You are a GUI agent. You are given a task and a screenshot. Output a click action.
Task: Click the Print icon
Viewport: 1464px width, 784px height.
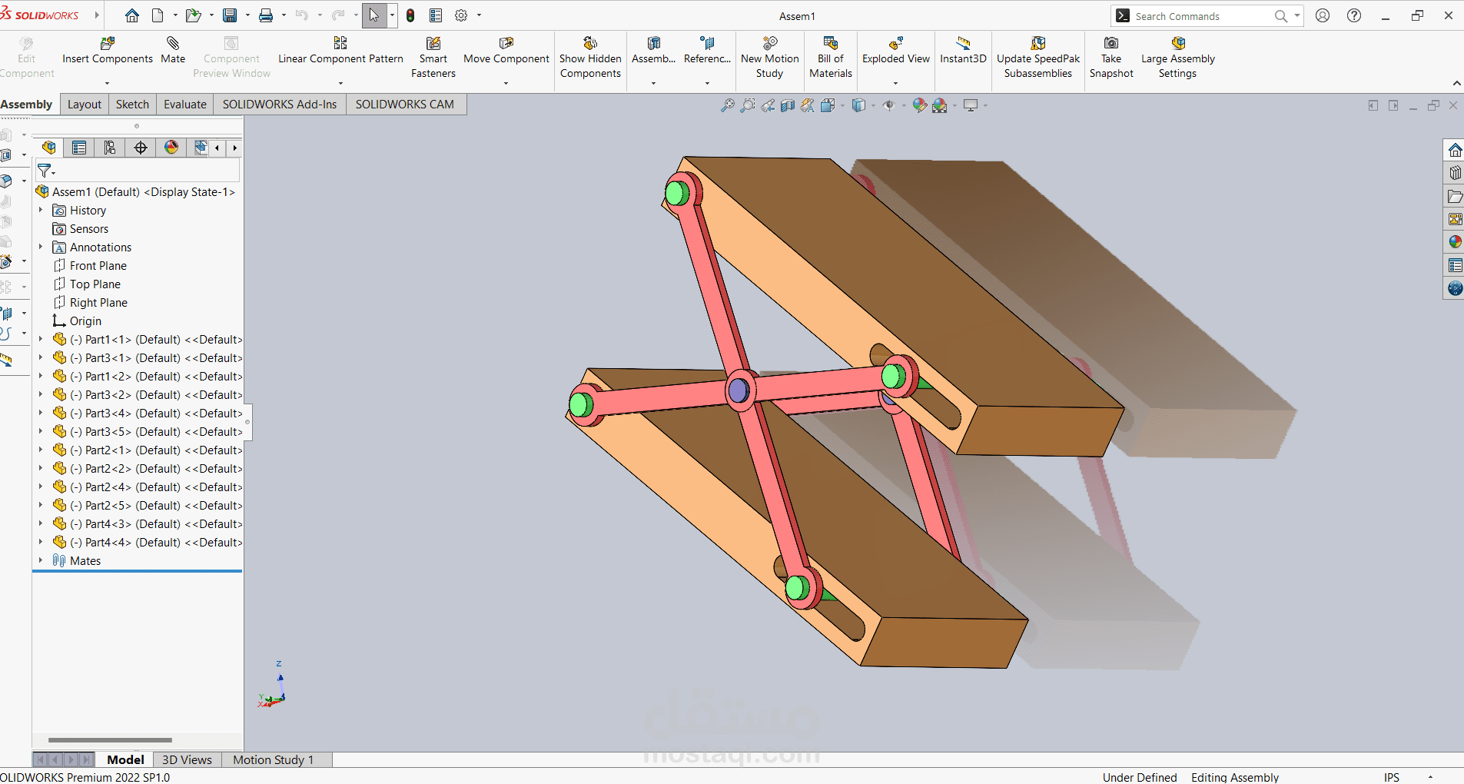click(x=266, y=15)
